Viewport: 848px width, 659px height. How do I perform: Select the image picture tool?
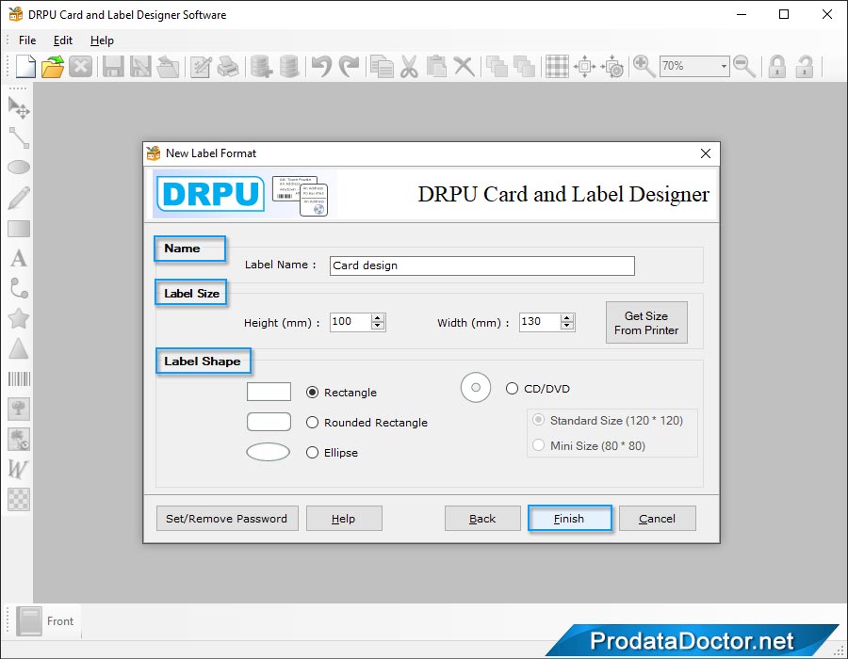click(19, 409)
